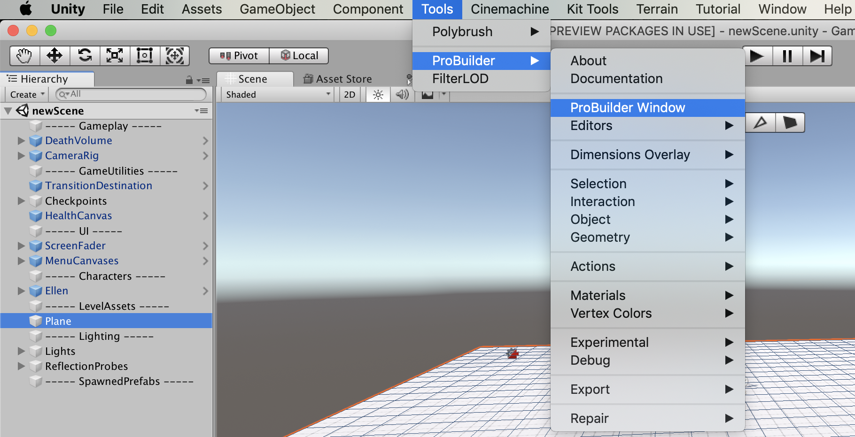The height and width of the screenshot is (437, 855).
Task: Click the open-prefab chevron for ScreenFader
Action: tap(205, 246)
